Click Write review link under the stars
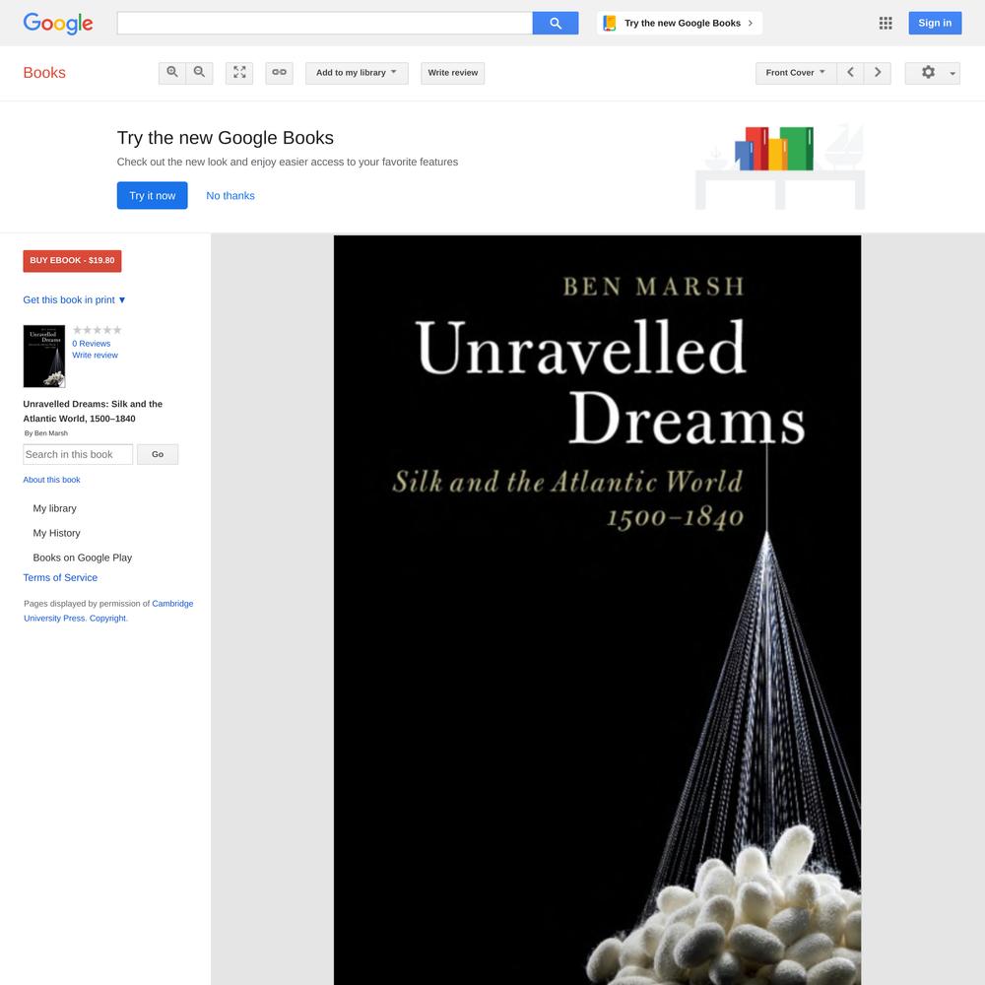985x985 pixels. point(95,355)
